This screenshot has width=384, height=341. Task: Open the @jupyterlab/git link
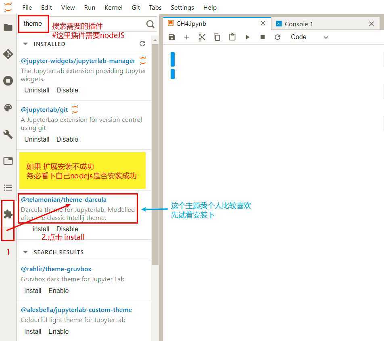click(44, 110)
